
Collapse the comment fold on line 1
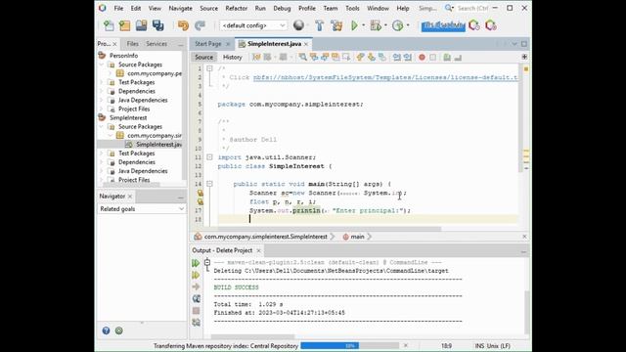(x=209, y=68)
